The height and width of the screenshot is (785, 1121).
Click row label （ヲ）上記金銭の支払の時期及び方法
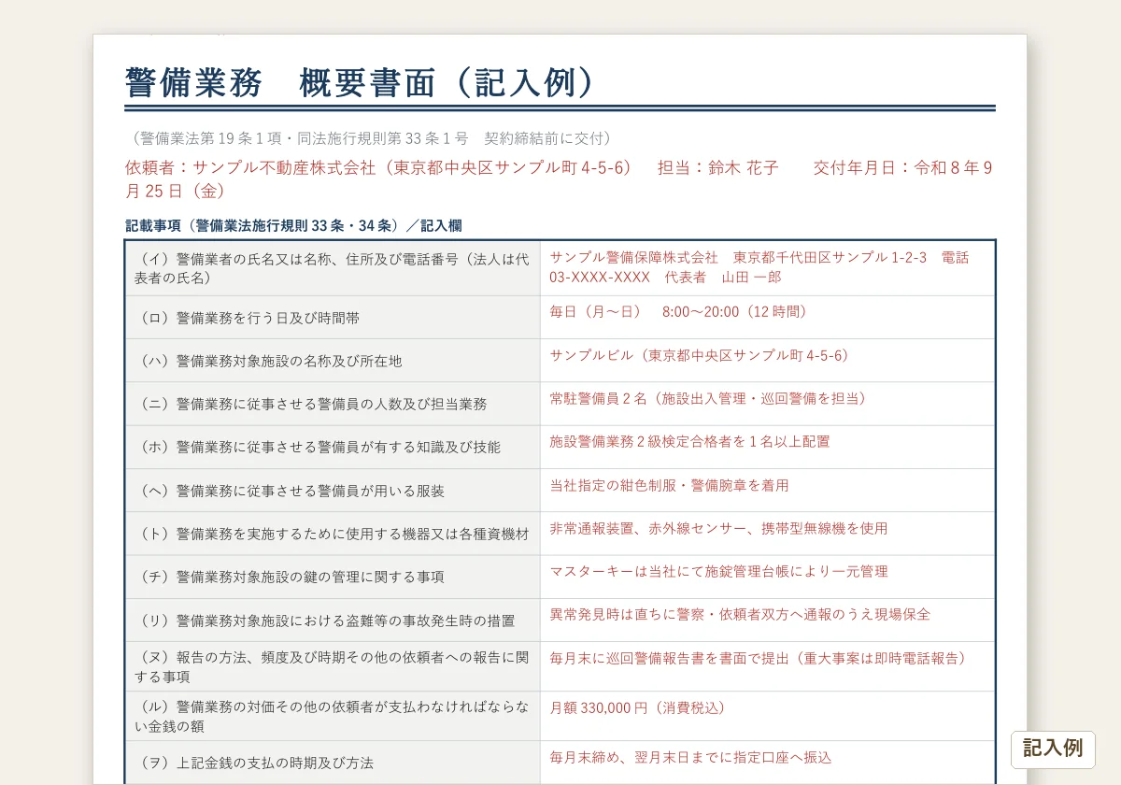click(333, 763)
